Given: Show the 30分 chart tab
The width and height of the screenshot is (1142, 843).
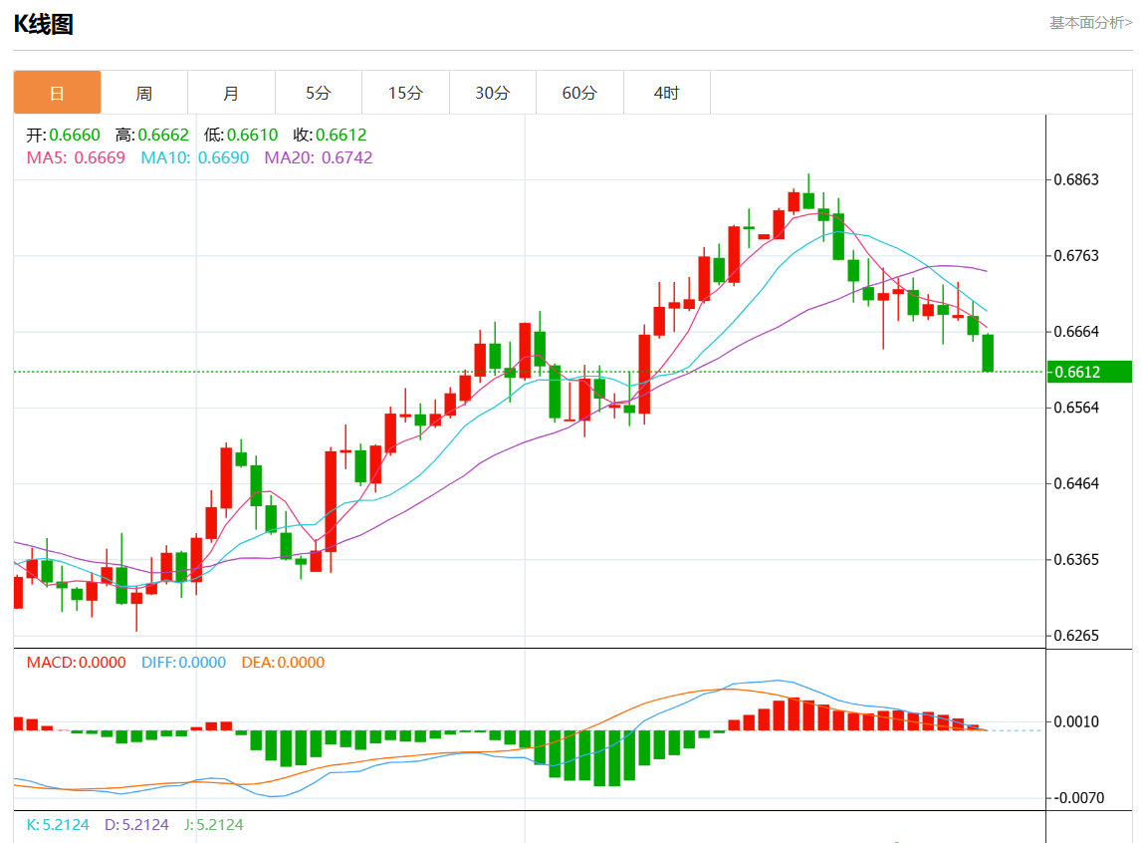Looking at the screenshot, I should pyautogui.click(x=492, y=93).
